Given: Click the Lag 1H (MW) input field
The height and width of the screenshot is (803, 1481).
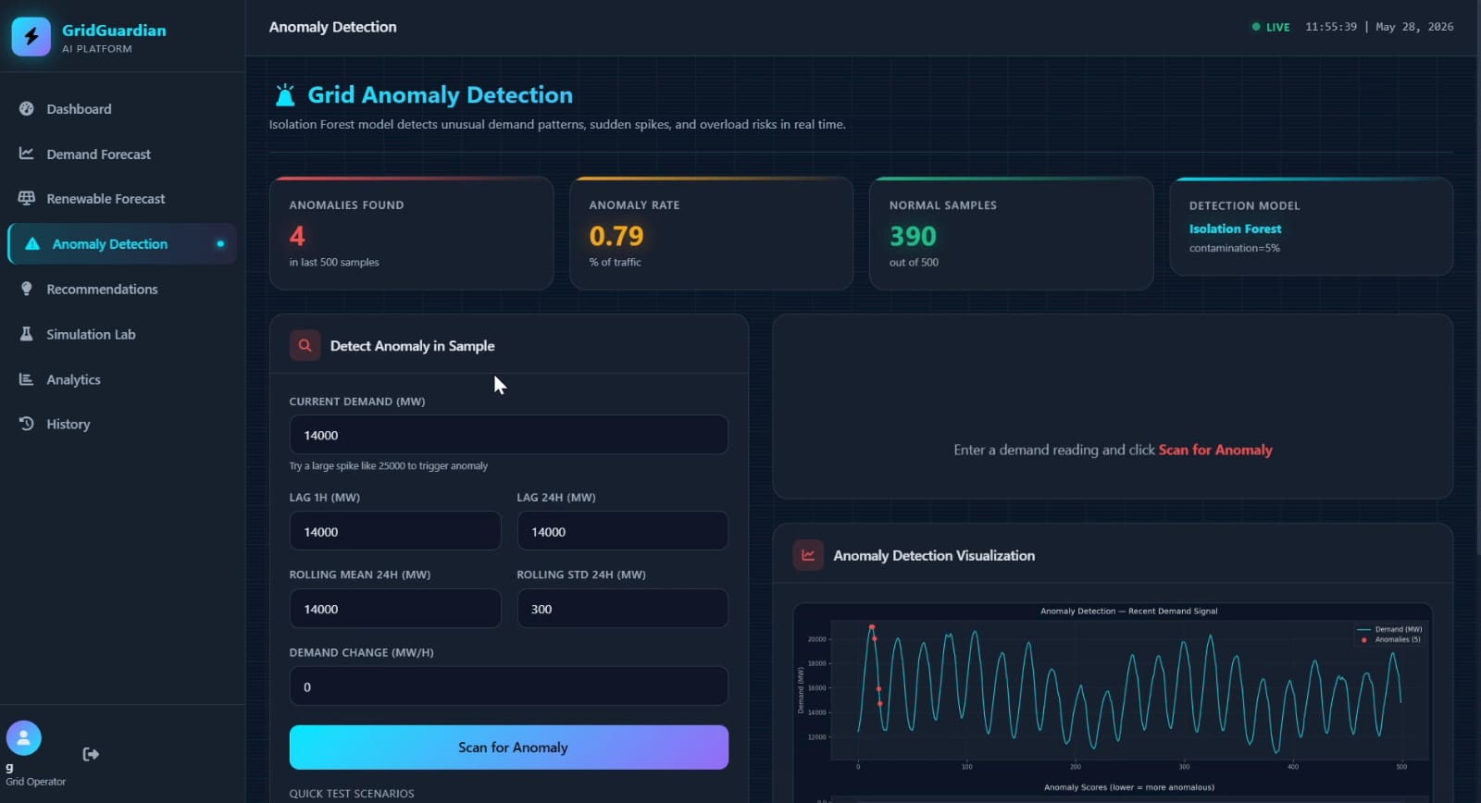Looking at the screenshot, I should click(395, 531).
